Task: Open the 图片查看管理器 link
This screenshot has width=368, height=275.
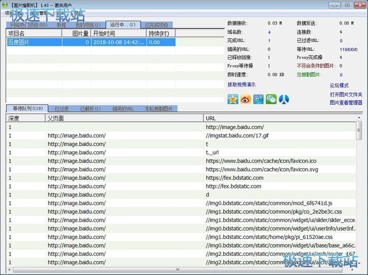Action: (346, 102)
